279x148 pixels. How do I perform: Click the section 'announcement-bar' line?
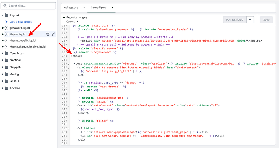pos(104,98)
